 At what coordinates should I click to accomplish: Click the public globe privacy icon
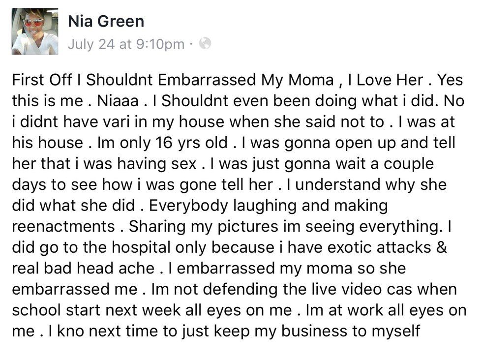pos(205,44)
